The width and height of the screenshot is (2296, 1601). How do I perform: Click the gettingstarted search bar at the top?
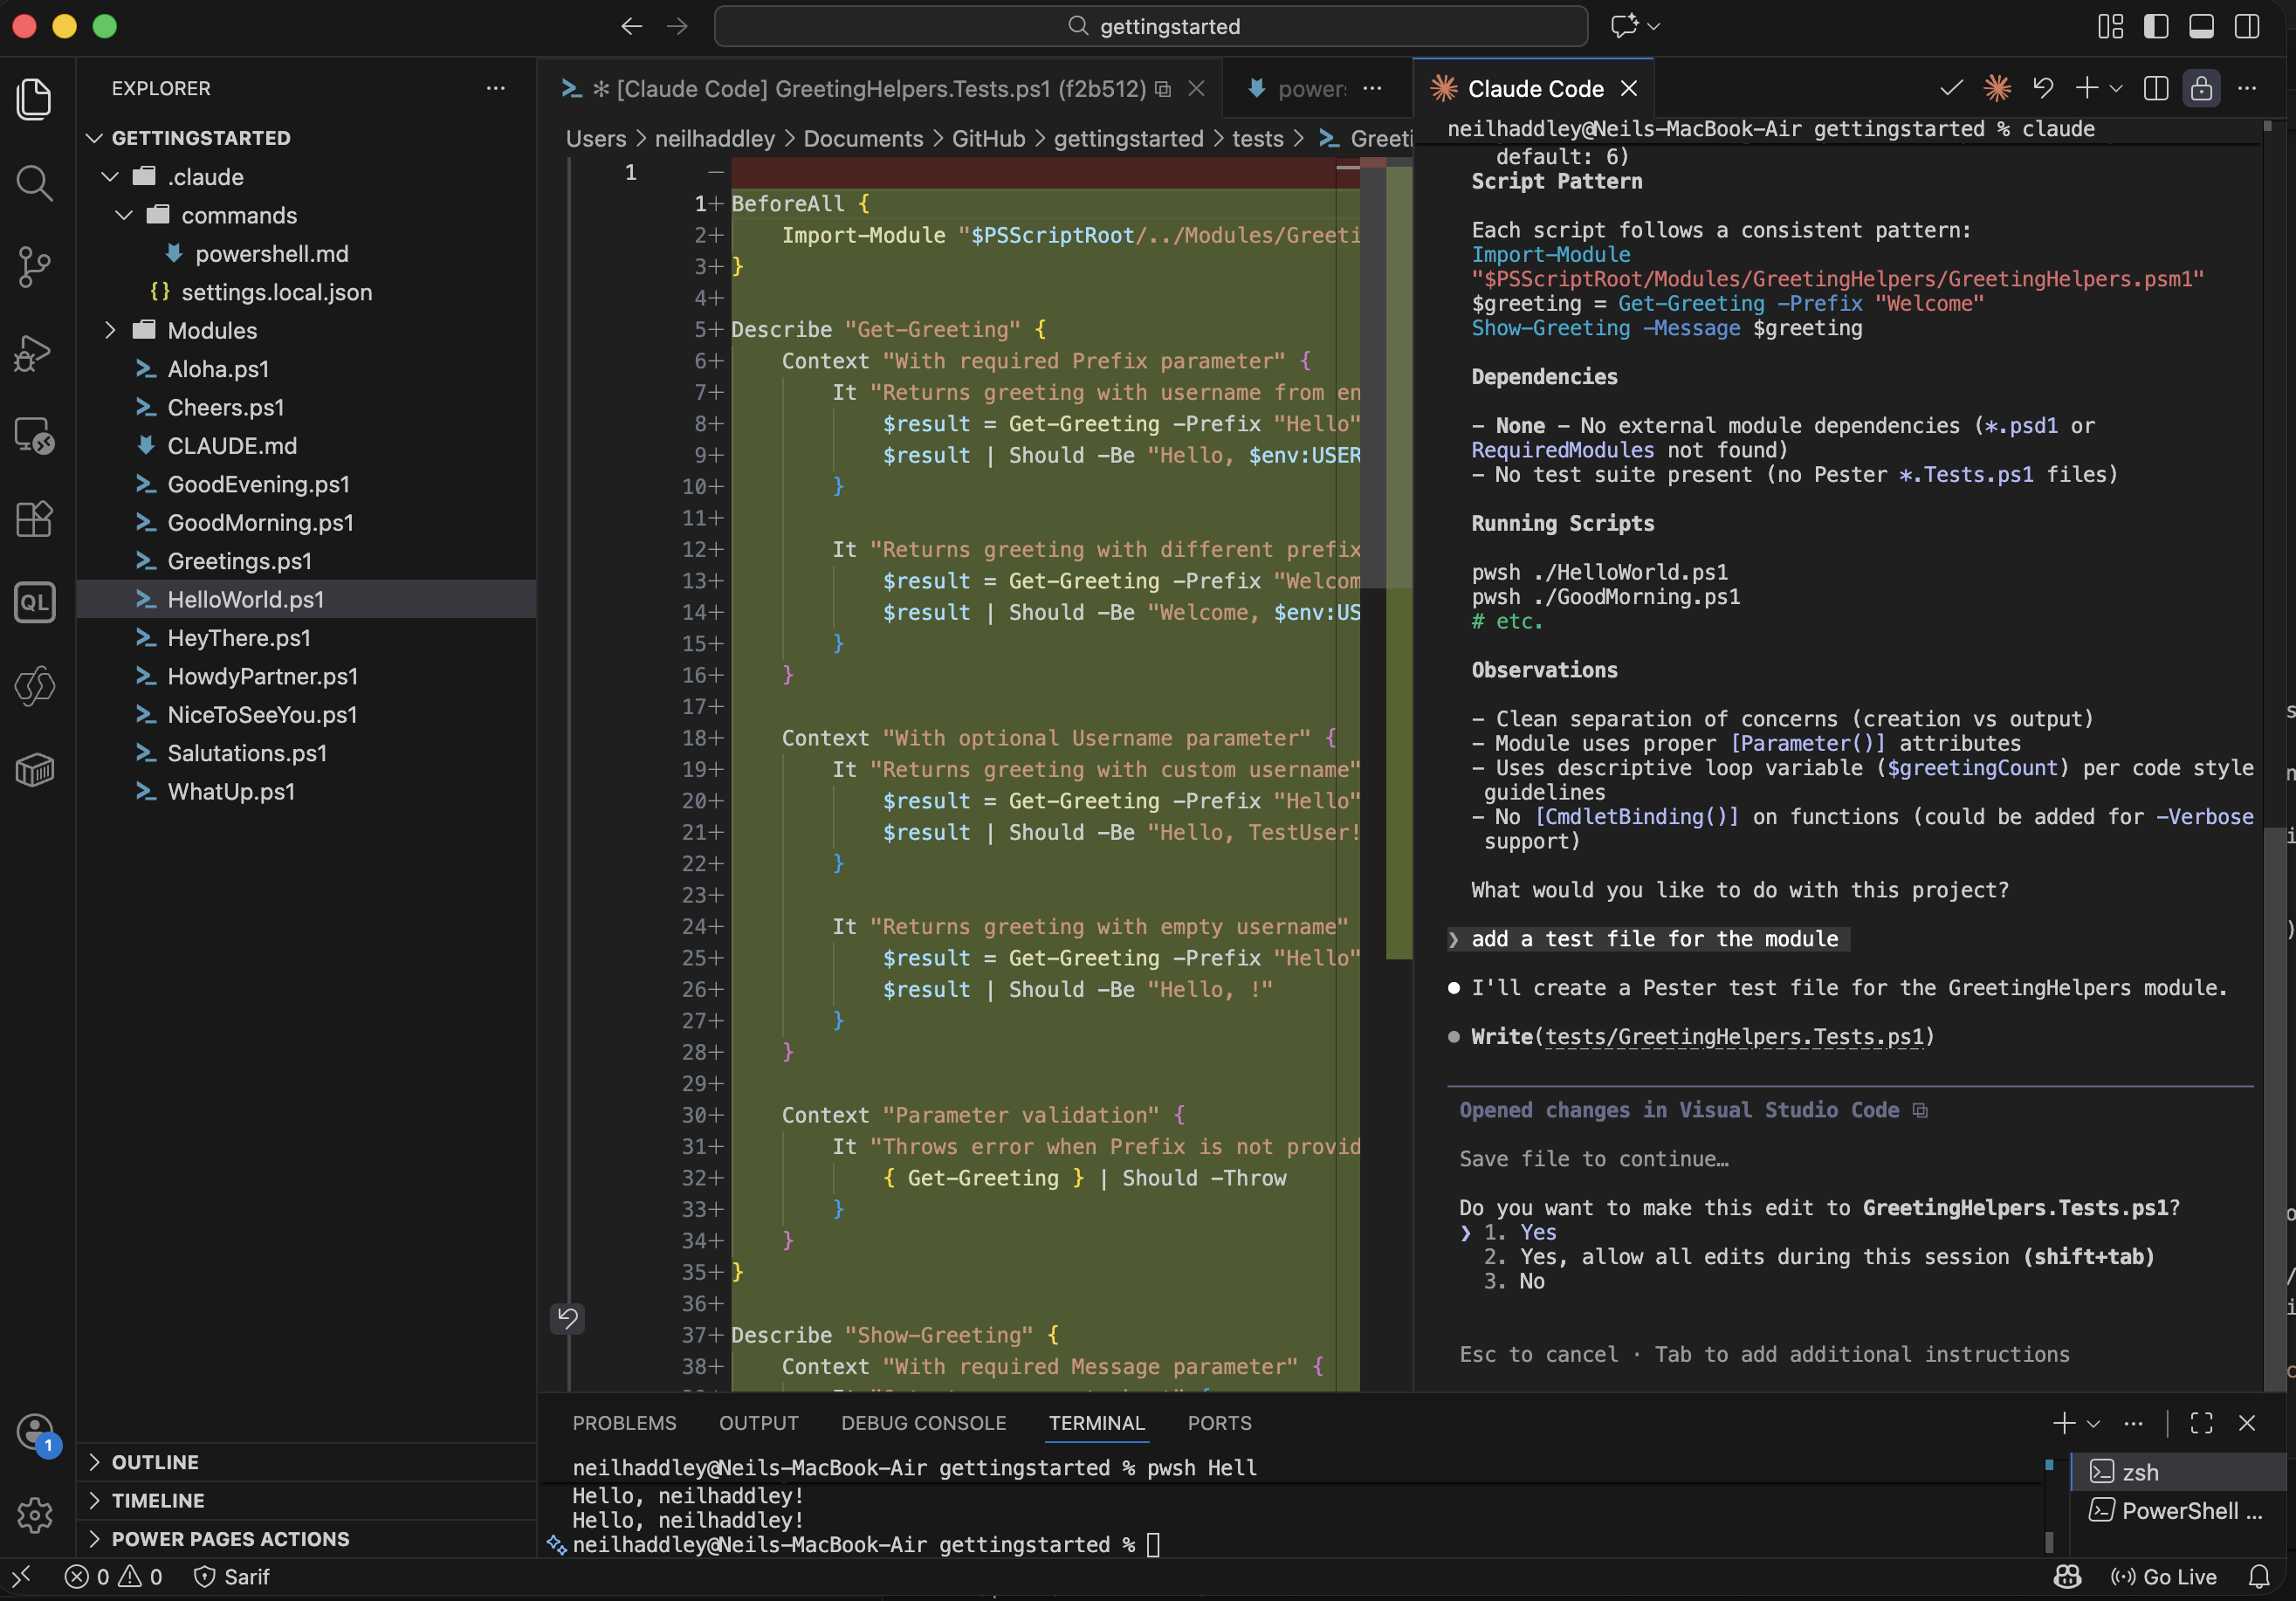point(1150,27)
